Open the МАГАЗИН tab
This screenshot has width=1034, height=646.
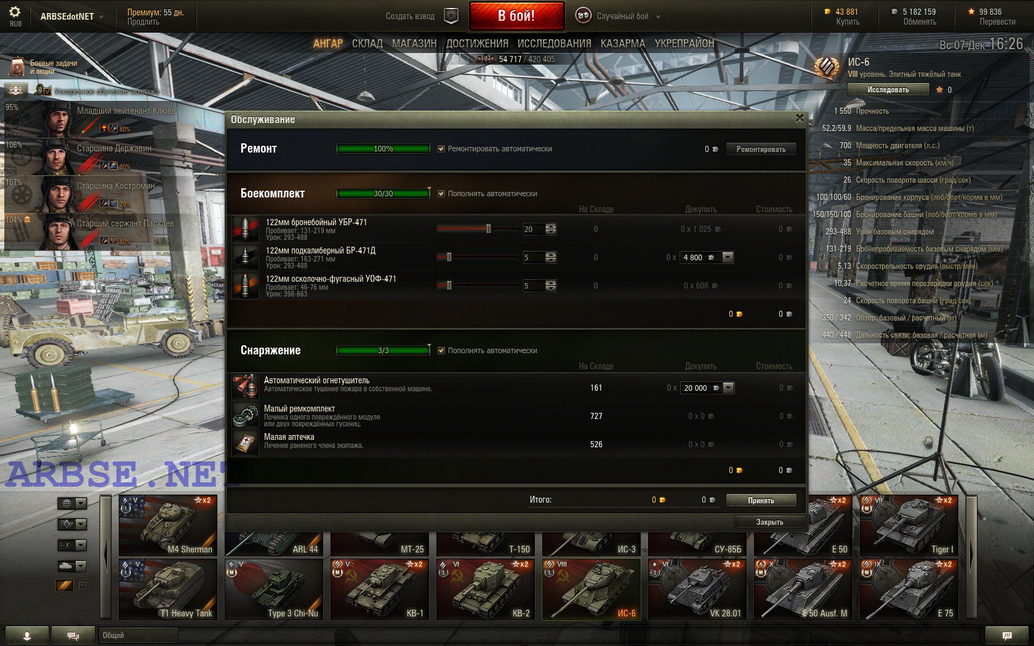(414, 44)
